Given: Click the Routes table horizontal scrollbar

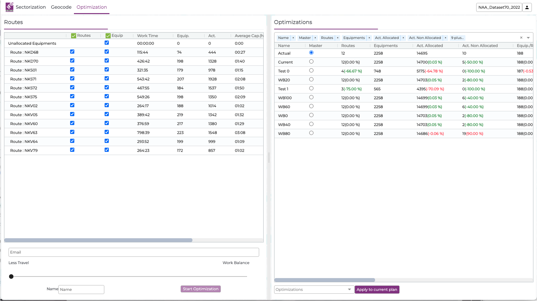Looking at the screenshot, I should [x=98, y=240].
